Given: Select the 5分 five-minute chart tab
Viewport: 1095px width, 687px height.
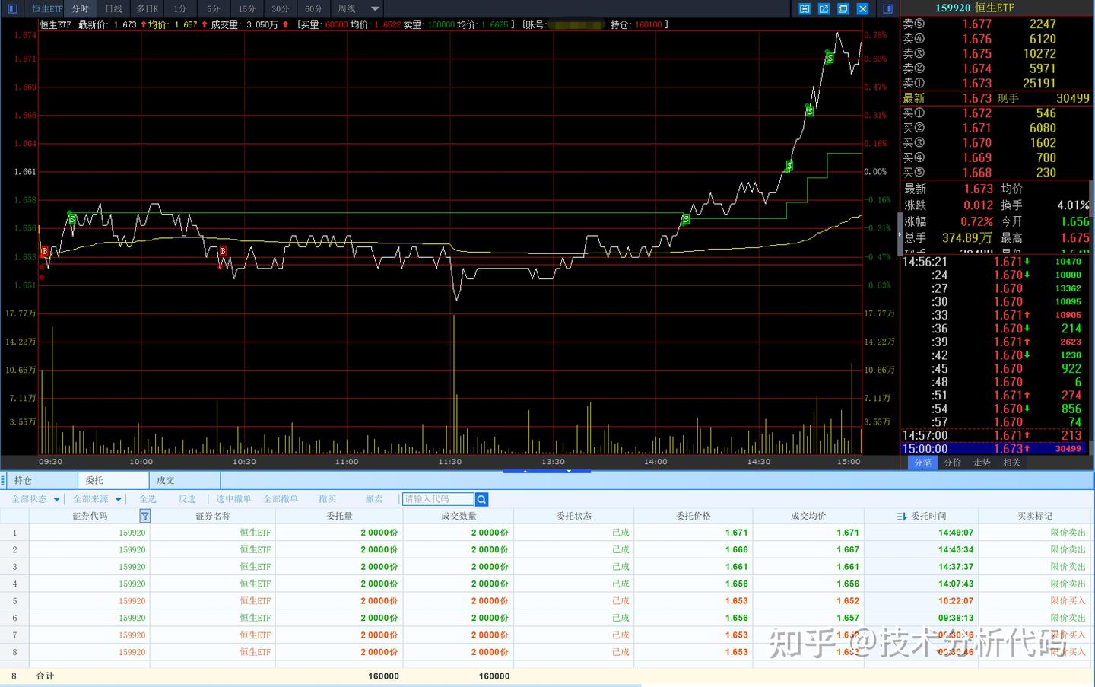Looking at the screenshot, I should pos(214,8).
